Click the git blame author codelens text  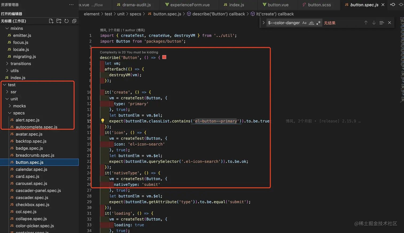click(122, 30)
